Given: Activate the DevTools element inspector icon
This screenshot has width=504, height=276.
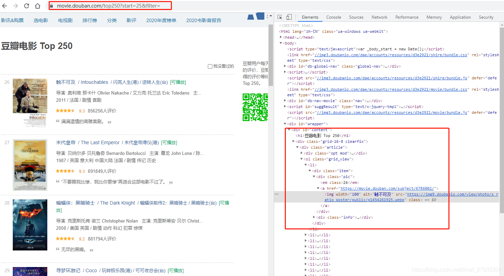Looking at the screenshot, I should click(280, 17).
